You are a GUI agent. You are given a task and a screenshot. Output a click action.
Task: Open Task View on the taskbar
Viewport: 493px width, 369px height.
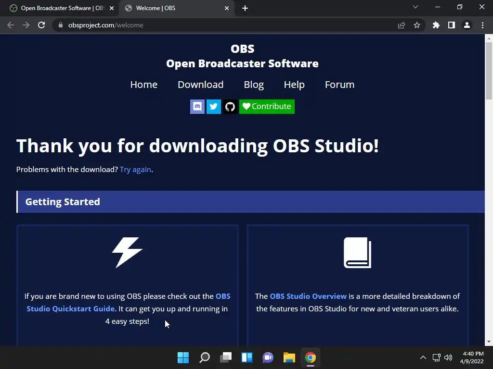coord(226,357)
